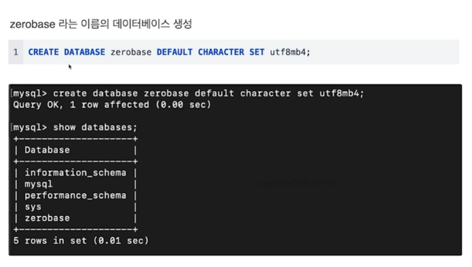Viewport: 472px width, 267px height.
Task: Click the faint watermark text in terminal
Action: pos(299,183)
